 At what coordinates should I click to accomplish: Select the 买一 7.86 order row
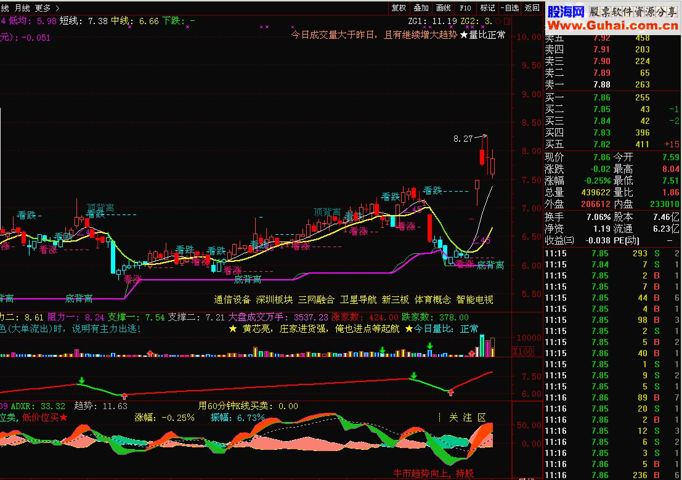point(612,97)
